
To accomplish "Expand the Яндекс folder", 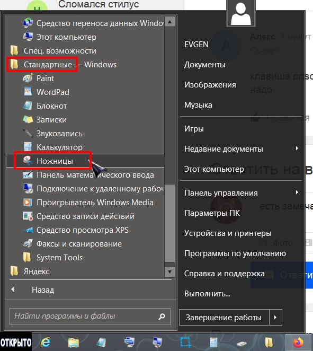I will [30, 271].
